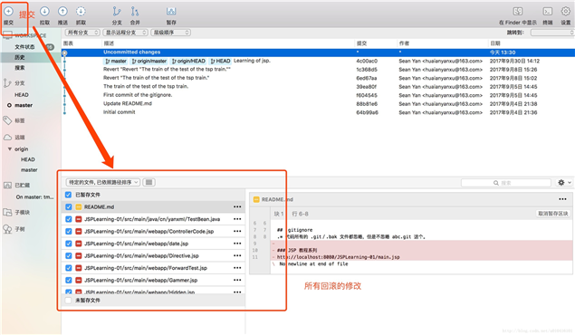Open ellipsis menu for ForwardTest.jsp row
Image resolution: width=575 pixels, height=335 pixels.
pyautogui.click(x=237, y=268)
